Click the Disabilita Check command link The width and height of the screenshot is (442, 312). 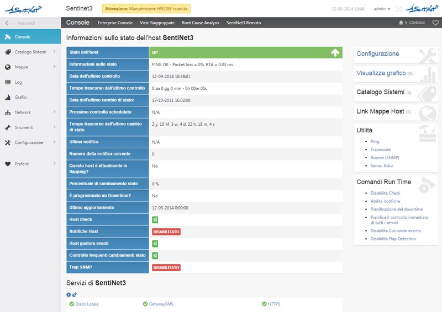(x=385, y=193)
